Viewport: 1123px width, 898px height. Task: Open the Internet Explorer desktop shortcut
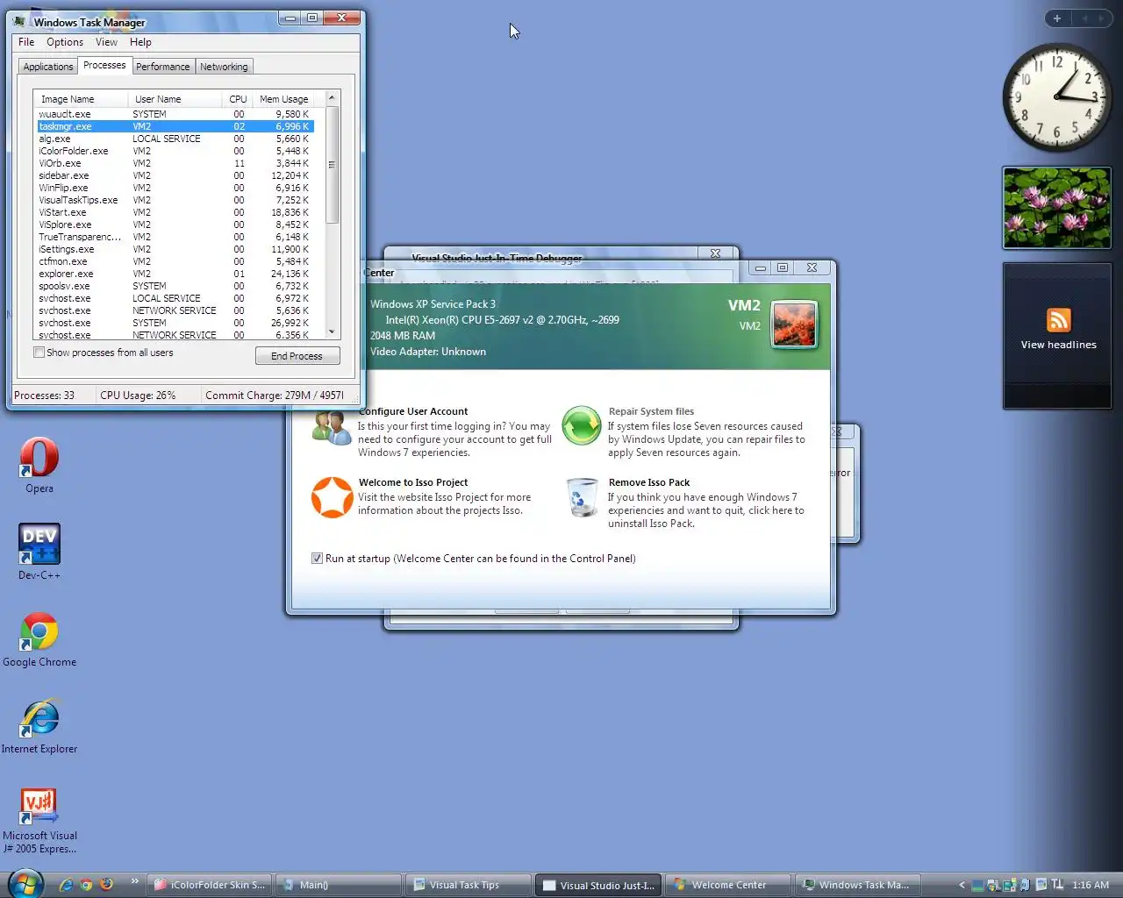(39, 726)
